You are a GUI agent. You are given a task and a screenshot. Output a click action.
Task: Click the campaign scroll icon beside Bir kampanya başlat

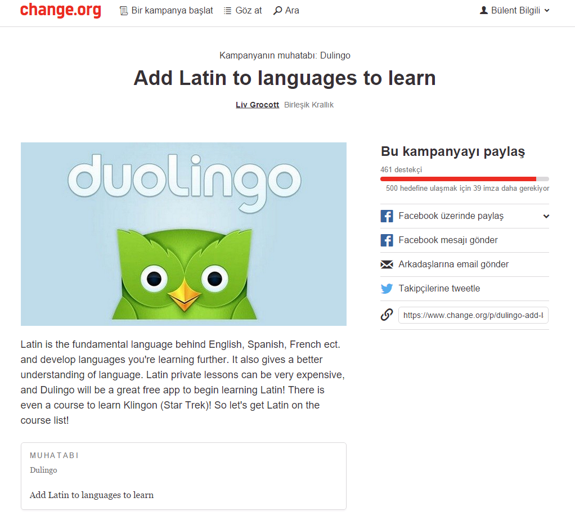coord(124,11)
